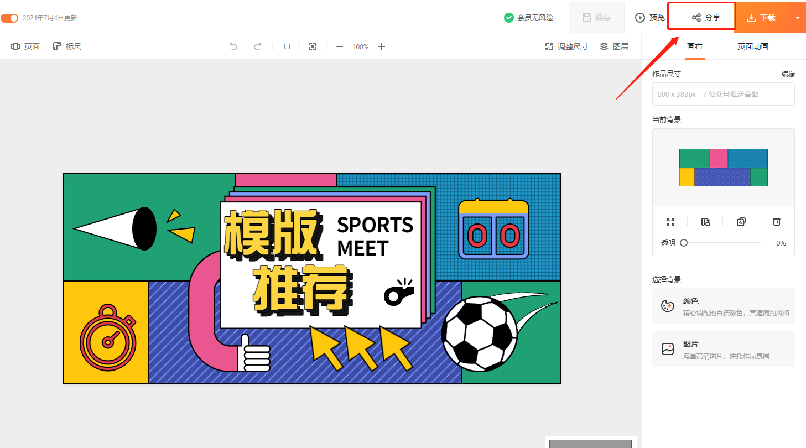
Task: Select the soccer ball graphic
Action: (479, 334)
